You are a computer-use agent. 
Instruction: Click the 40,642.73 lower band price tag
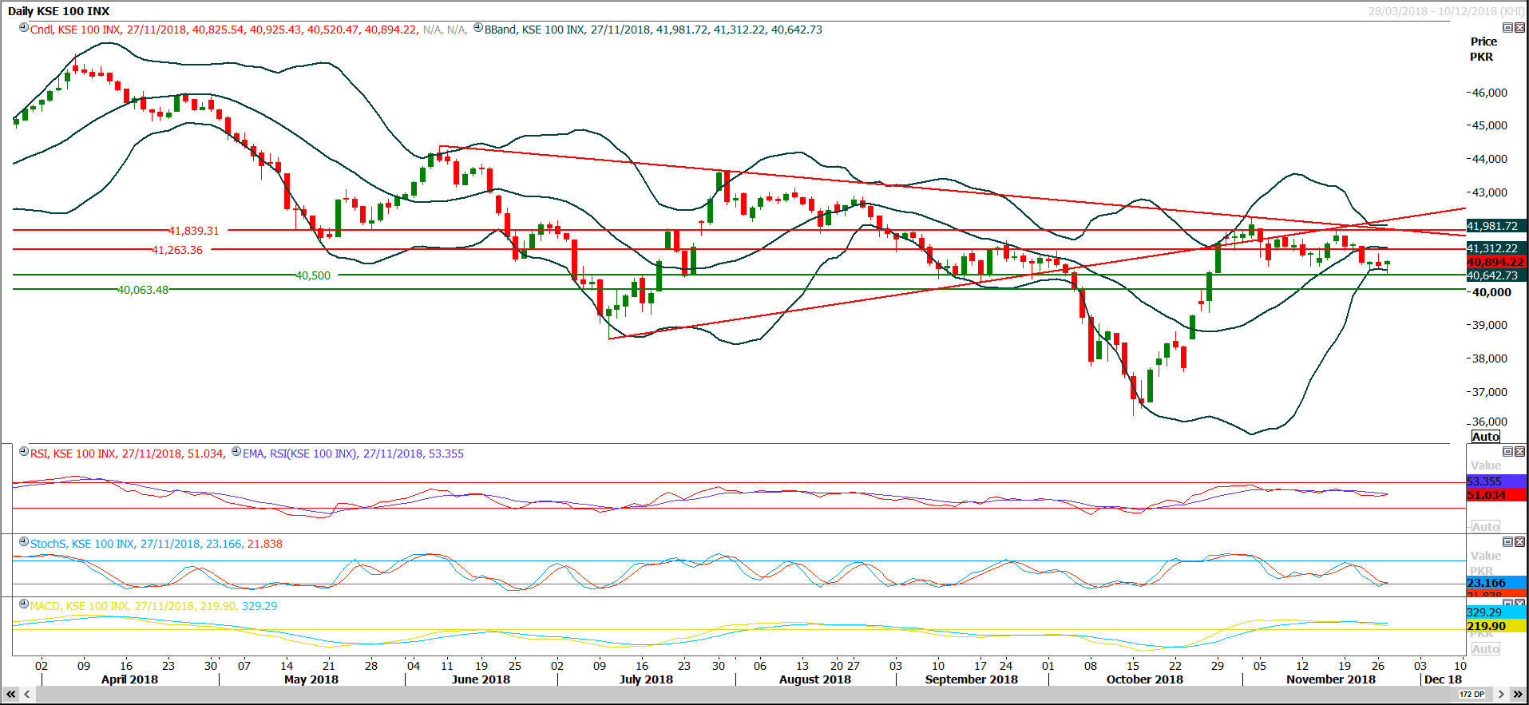(1496, 275)
